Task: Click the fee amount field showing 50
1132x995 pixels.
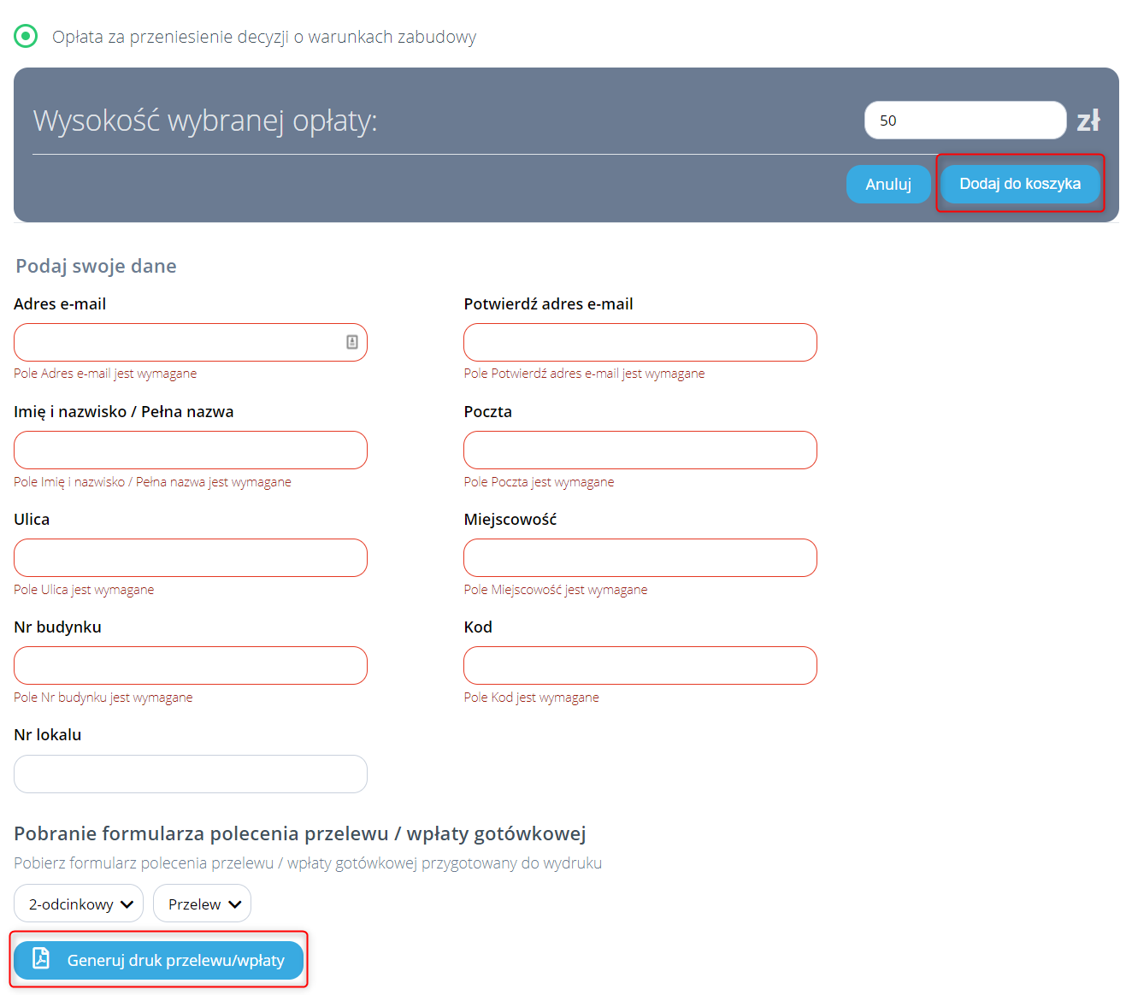Action: [964, 121]
